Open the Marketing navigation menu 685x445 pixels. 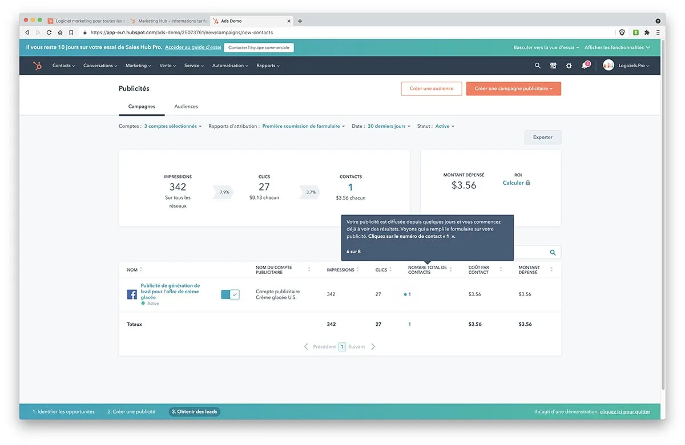(x=138, y=66)
